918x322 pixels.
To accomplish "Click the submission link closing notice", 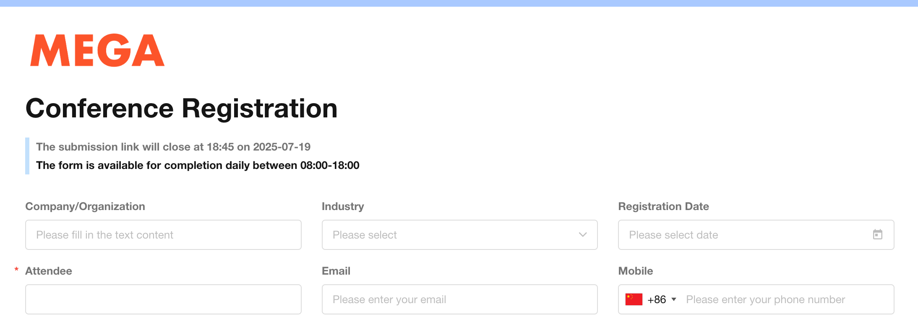I will (173, 147).
